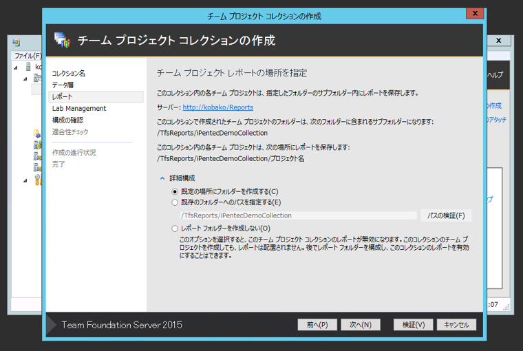This screenshot has height=351, width=523.
Task: Go back with 前へ(P) button
Action: pos(317,325)
